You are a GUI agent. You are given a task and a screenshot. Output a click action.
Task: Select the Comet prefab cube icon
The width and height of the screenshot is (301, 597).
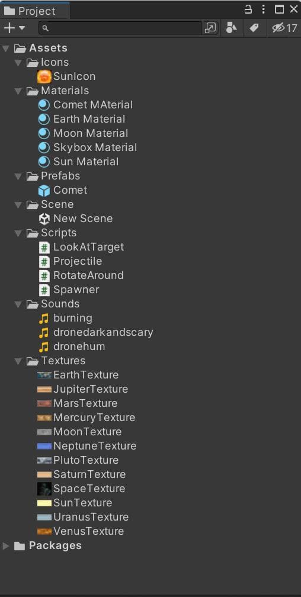click(44, 190)
